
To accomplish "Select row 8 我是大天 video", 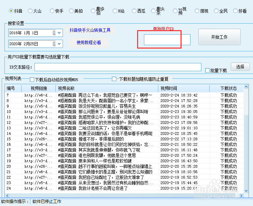I will (124, 101).
